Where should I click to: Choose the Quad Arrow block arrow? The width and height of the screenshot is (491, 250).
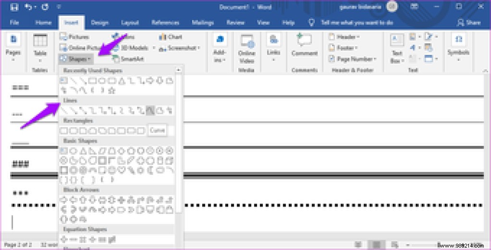pos(122,200)
